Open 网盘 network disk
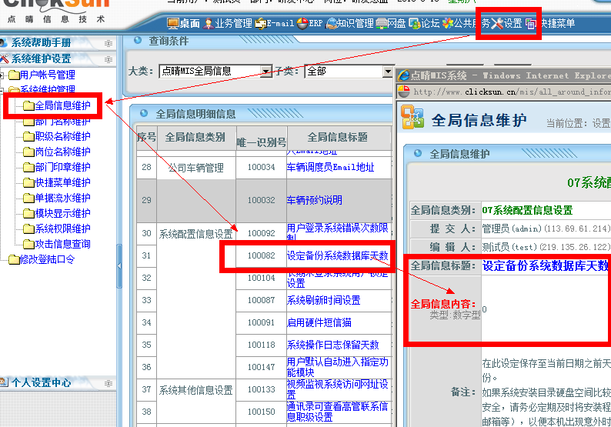This screenshot has height=427, width=611. click(391, 24)
